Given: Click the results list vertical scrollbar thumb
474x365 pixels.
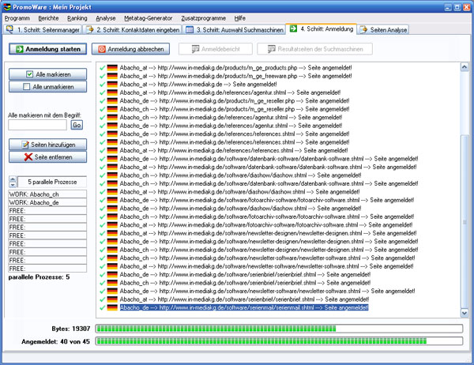Looking at the screenshot, I should tap(465, 221).
